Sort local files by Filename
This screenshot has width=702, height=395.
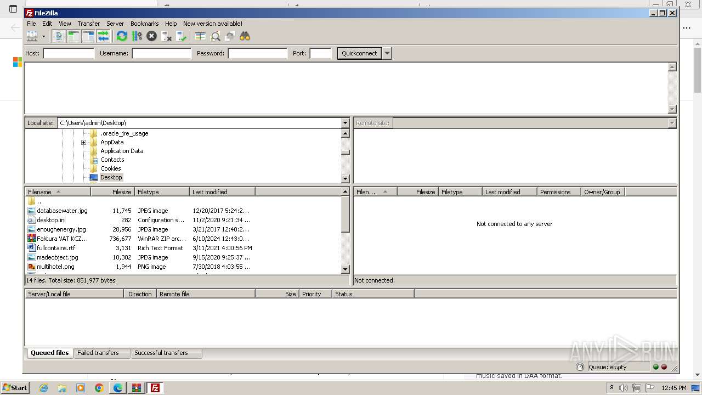(x=58, y=192)
